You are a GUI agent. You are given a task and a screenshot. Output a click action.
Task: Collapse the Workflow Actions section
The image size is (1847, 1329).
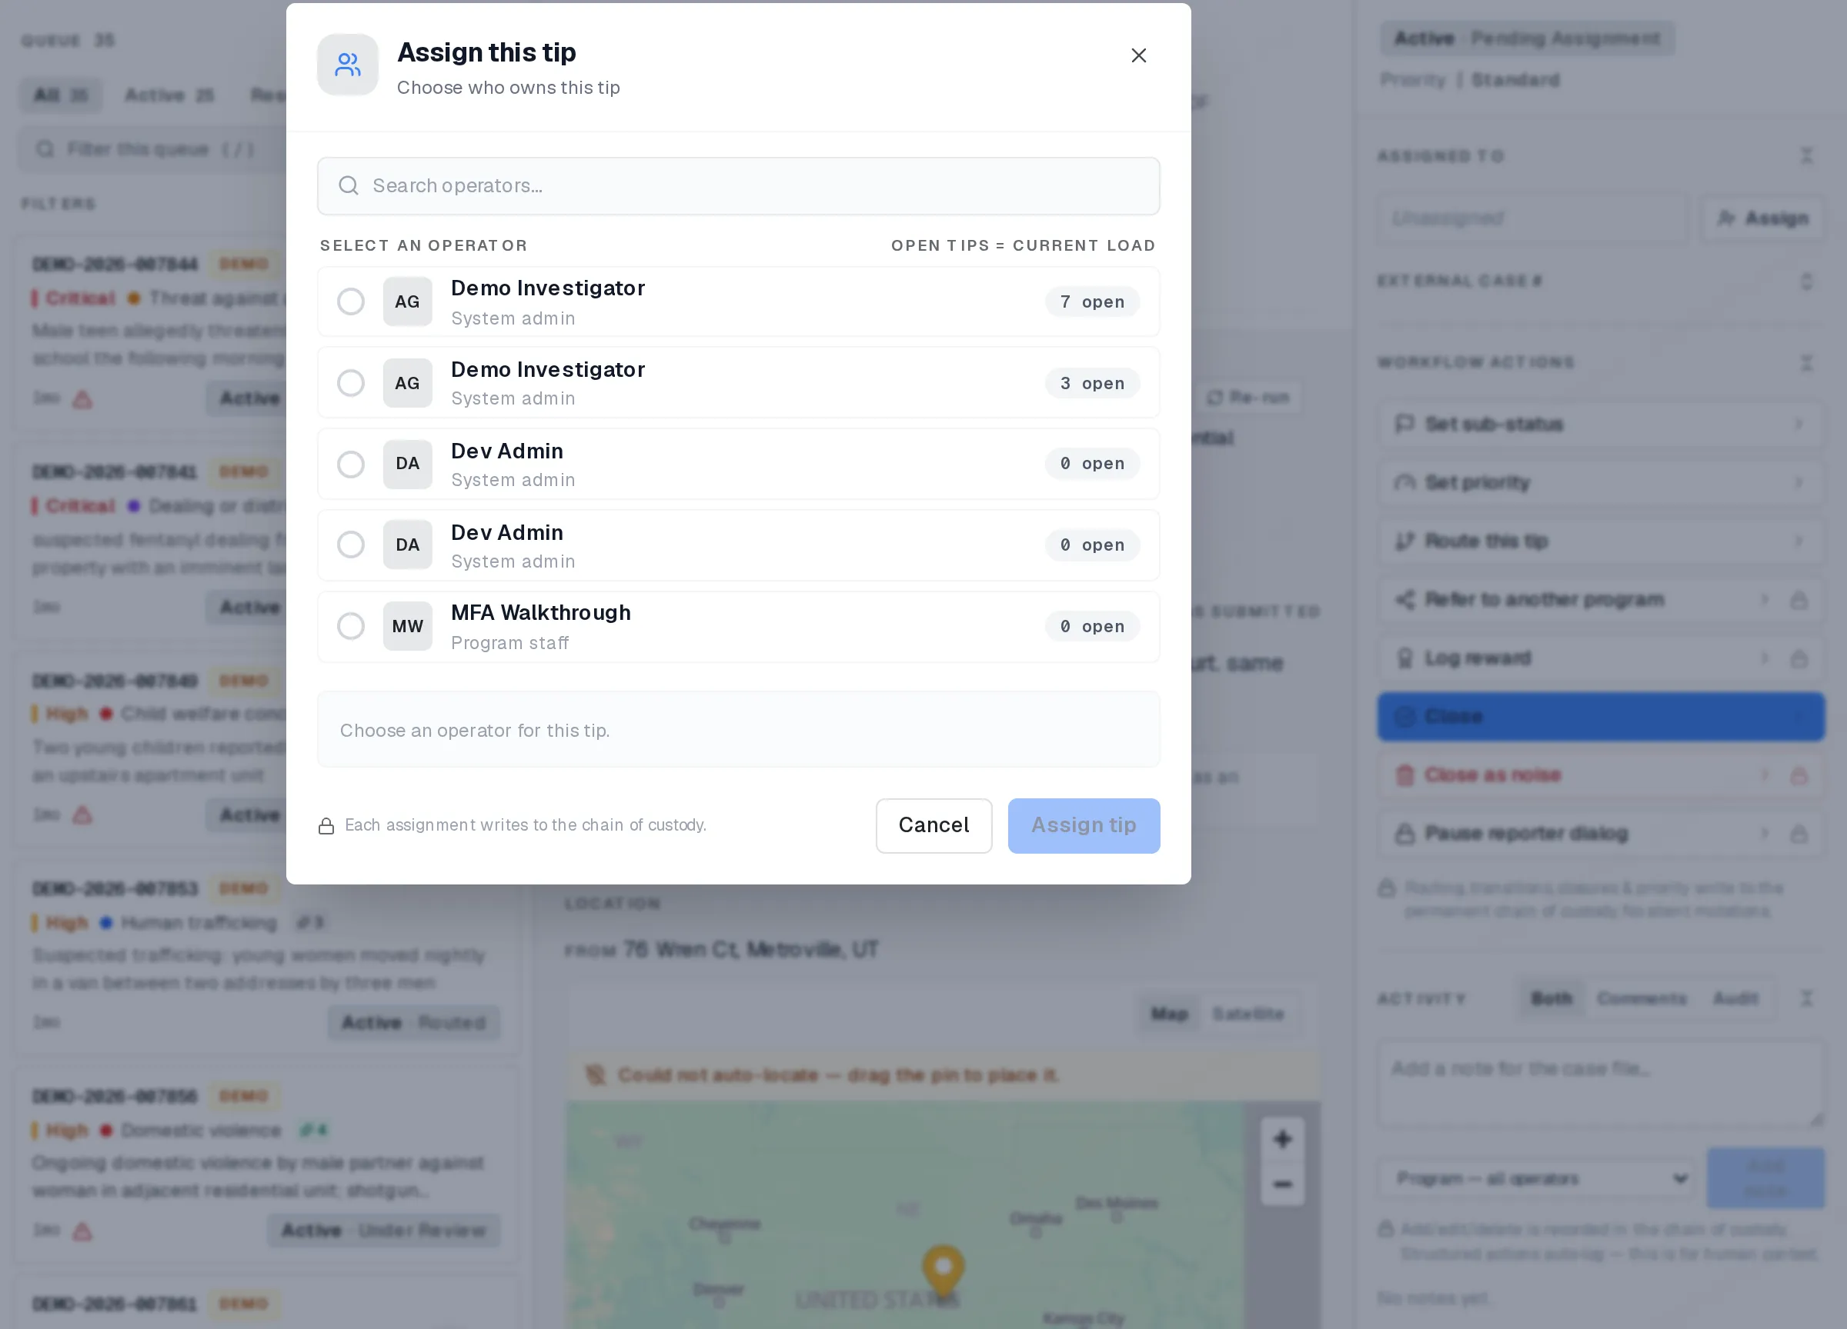click(1806, 362)
